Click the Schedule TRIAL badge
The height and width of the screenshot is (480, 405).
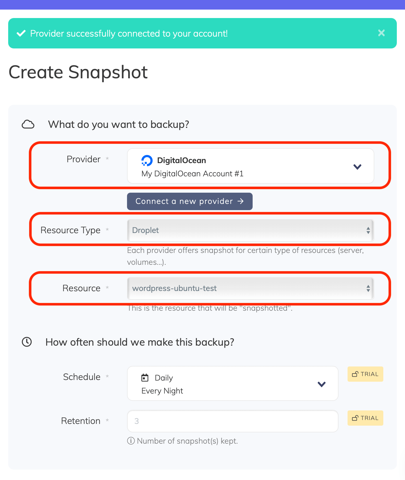click(x=365, y=374)
